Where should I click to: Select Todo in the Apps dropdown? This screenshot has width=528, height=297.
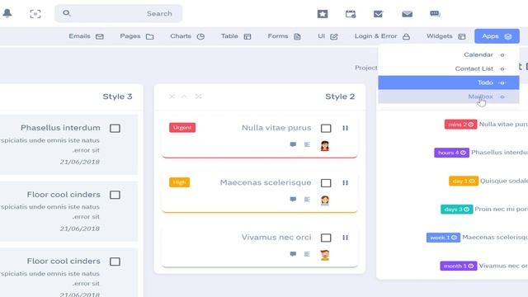tap(449, 82)
